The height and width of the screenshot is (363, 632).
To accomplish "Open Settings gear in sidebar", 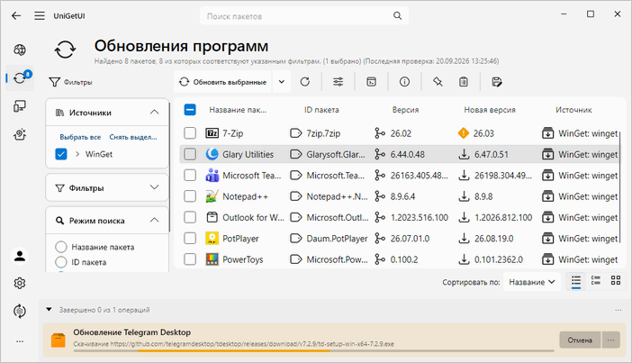I will (20, 283).
